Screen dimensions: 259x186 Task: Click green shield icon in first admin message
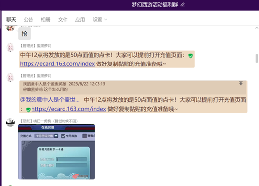click(x=190, y=56)
